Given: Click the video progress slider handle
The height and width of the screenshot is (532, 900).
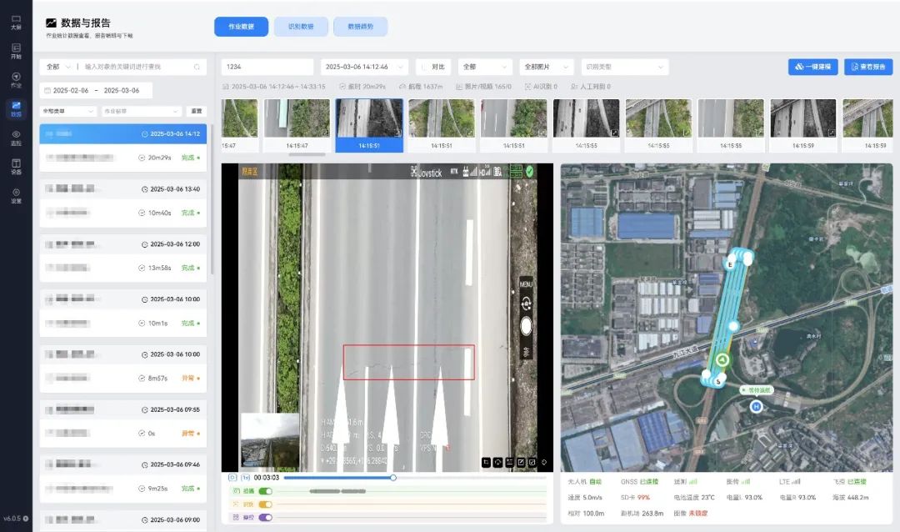Looking at the screenshot, I should pyautogui.click(x=393, y=478).
